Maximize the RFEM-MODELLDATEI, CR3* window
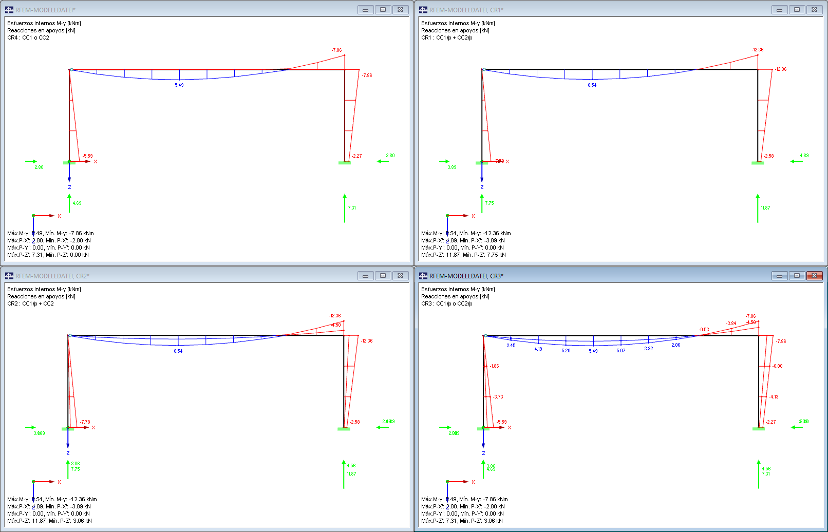Image resolution: width=828 pixels, height=532 pixels. click(x=797, y=276)
